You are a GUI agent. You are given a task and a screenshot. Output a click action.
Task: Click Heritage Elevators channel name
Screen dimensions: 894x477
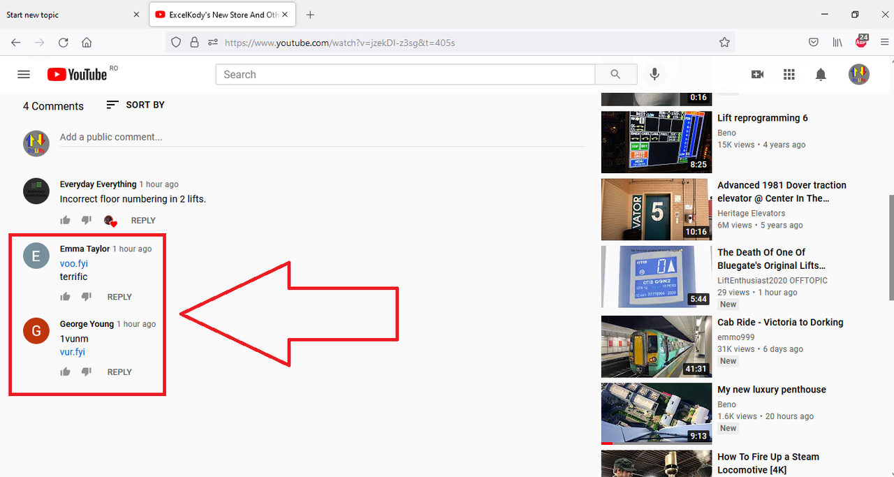coord(751,213)
